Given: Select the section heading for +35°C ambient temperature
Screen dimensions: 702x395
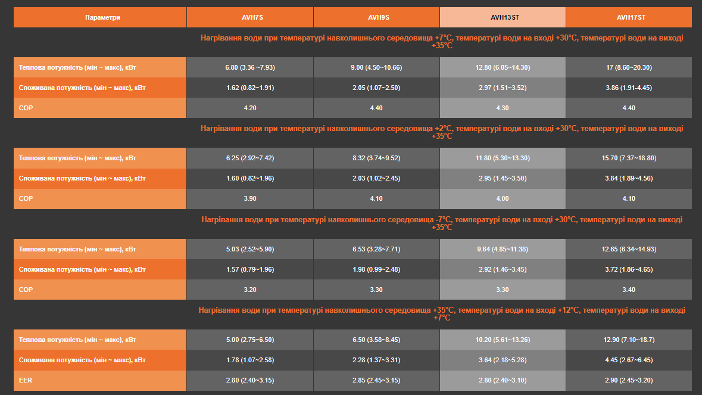Looking at the screenshot, I should [x=441, y=314].
